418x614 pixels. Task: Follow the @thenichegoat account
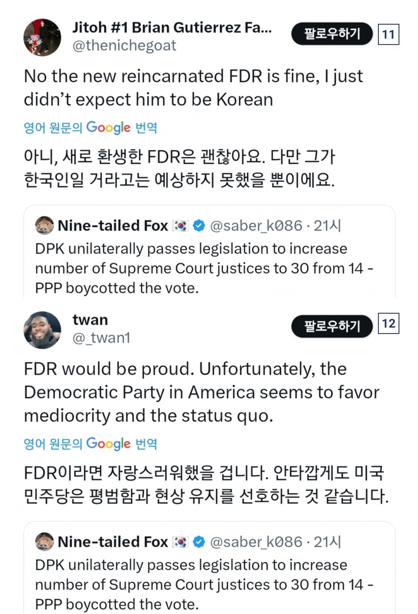click(x=331, y=34)
